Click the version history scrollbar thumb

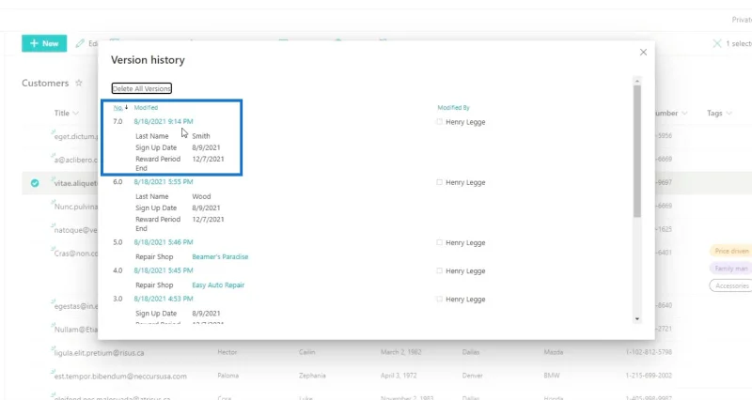(x=637, y=151)
